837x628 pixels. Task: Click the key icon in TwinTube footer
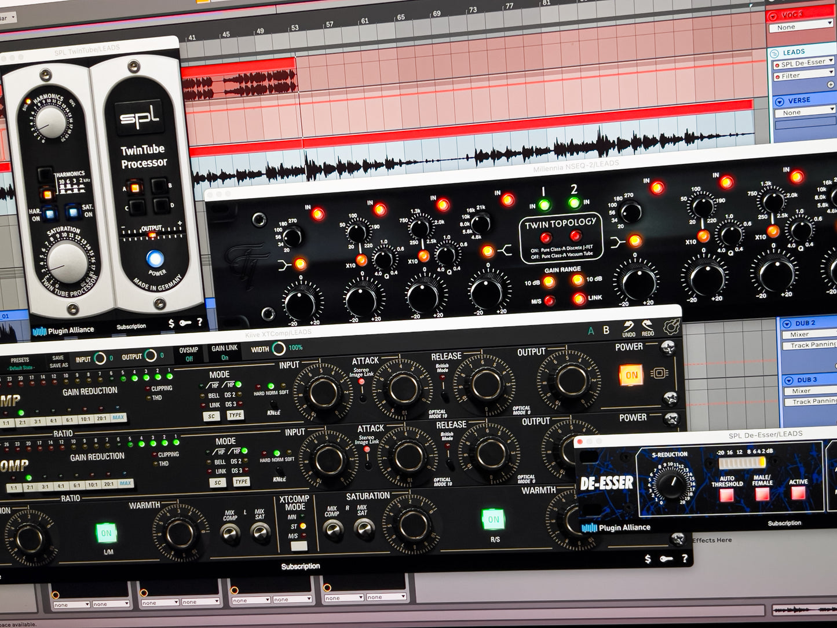(185, 323)
